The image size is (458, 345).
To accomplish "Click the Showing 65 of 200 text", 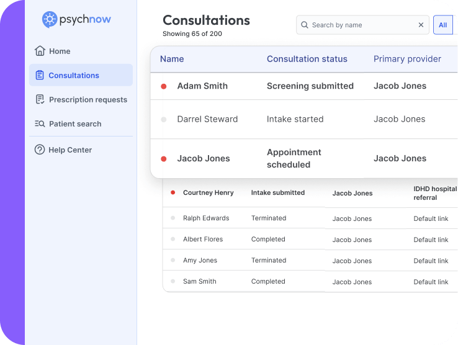I will pyautogui.click(x=192, y=34).
